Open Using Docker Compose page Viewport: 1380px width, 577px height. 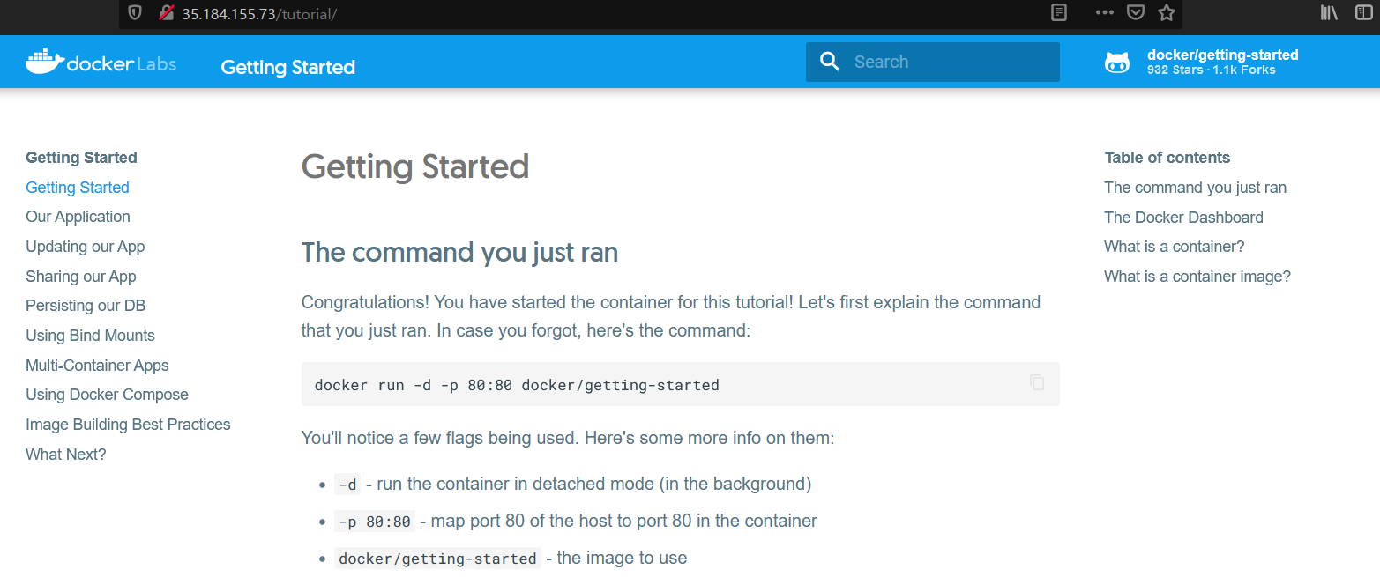coord(107,395)
